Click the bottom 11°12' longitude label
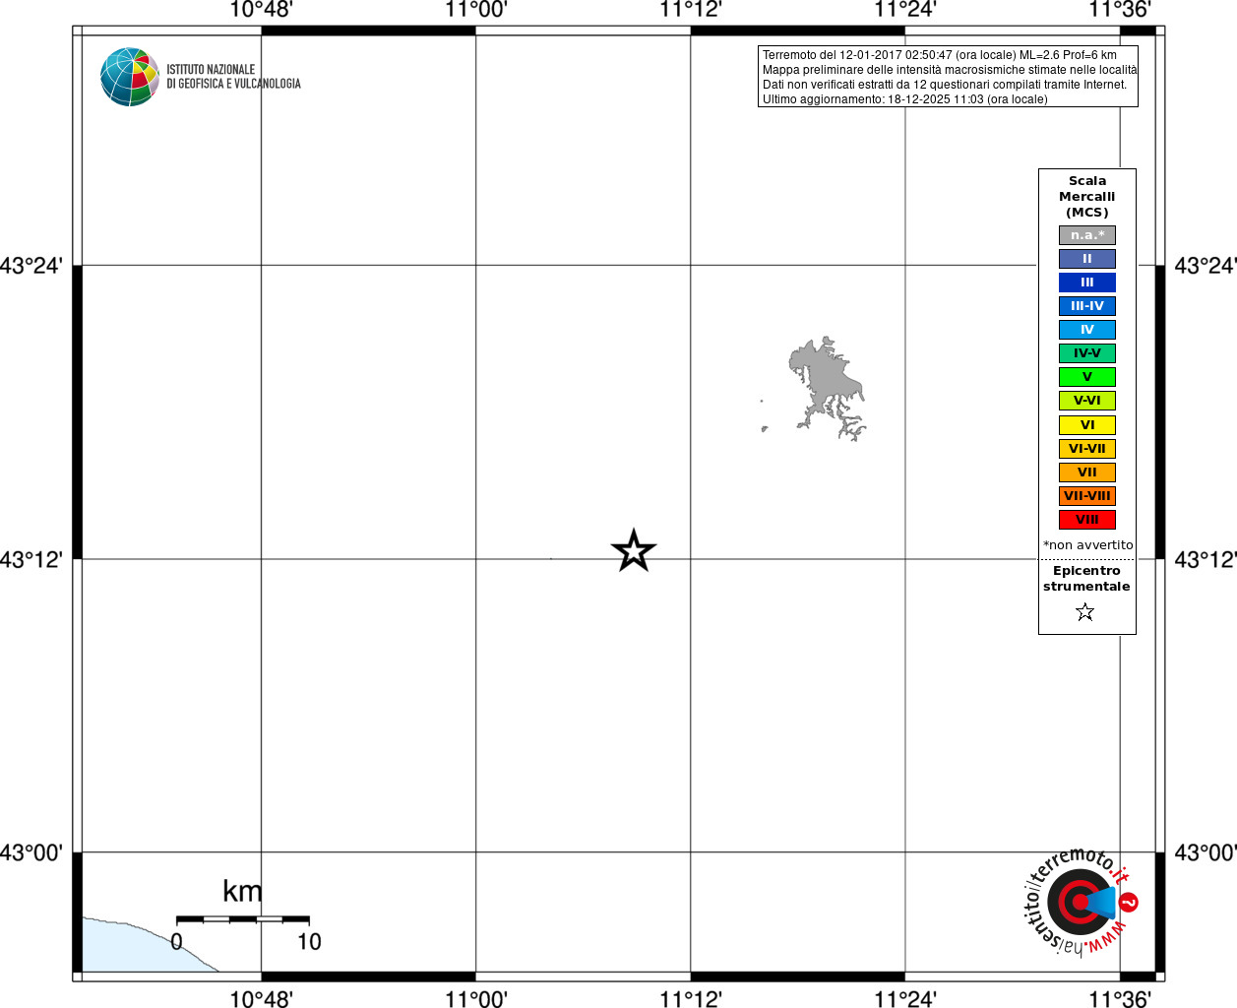 pos(691,998)
